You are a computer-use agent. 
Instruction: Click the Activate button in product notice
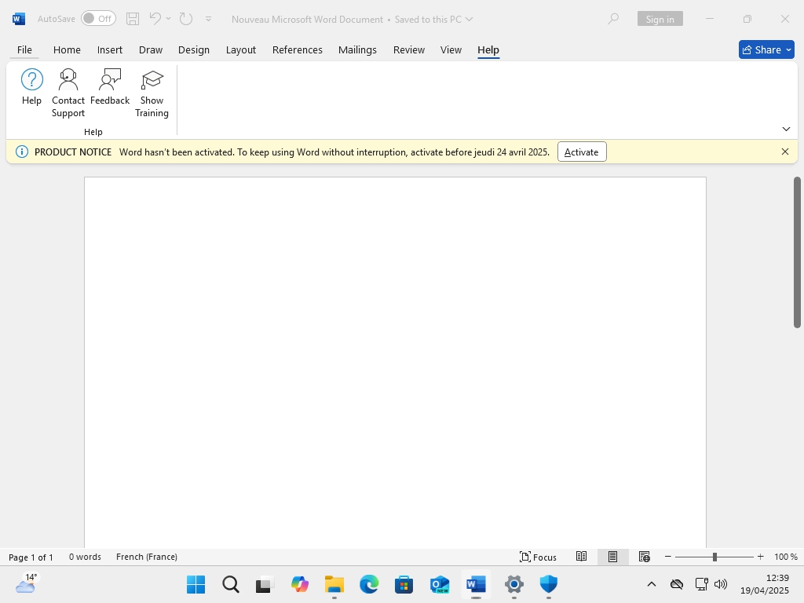tap(581, 152)
